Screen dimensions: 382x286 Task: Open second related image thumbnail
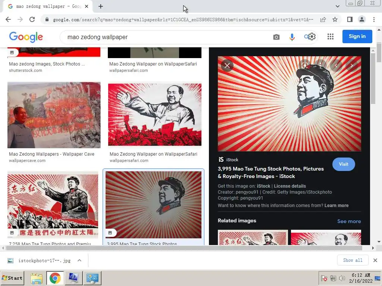point(326,237)
